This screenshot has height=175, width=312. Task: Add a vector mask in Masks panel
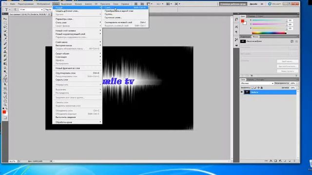(x=296, y=41)
